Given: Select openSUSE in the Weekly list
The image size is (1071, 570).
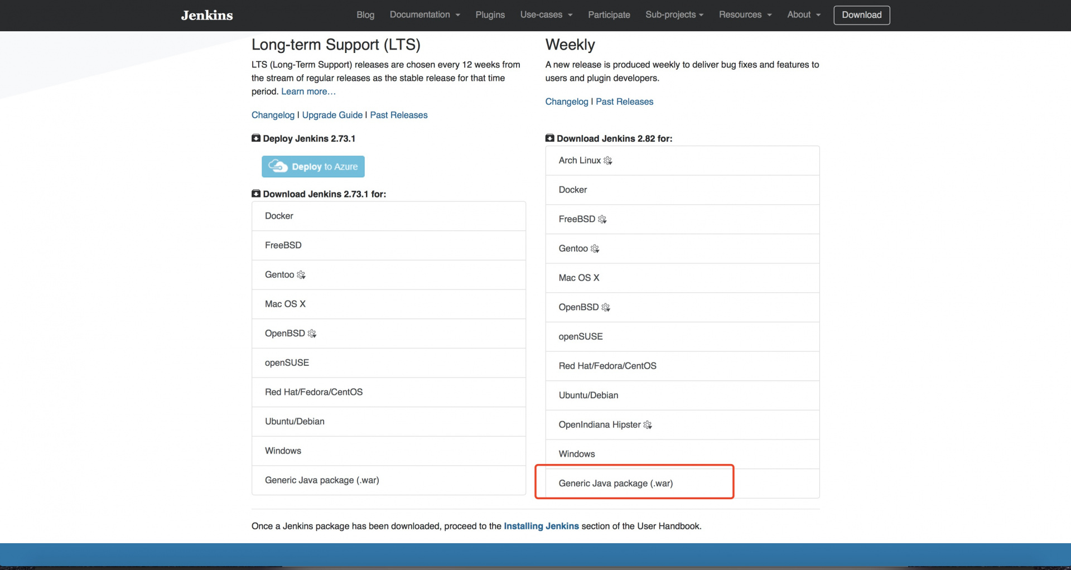Looking at the screenshot, I should pyautogui.click(x=682, y=337).
